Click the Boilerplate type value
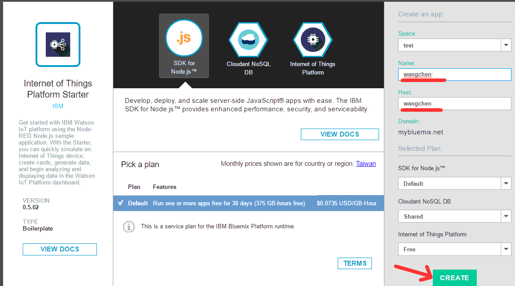This screenshot has height=286, width=515. 38,228
